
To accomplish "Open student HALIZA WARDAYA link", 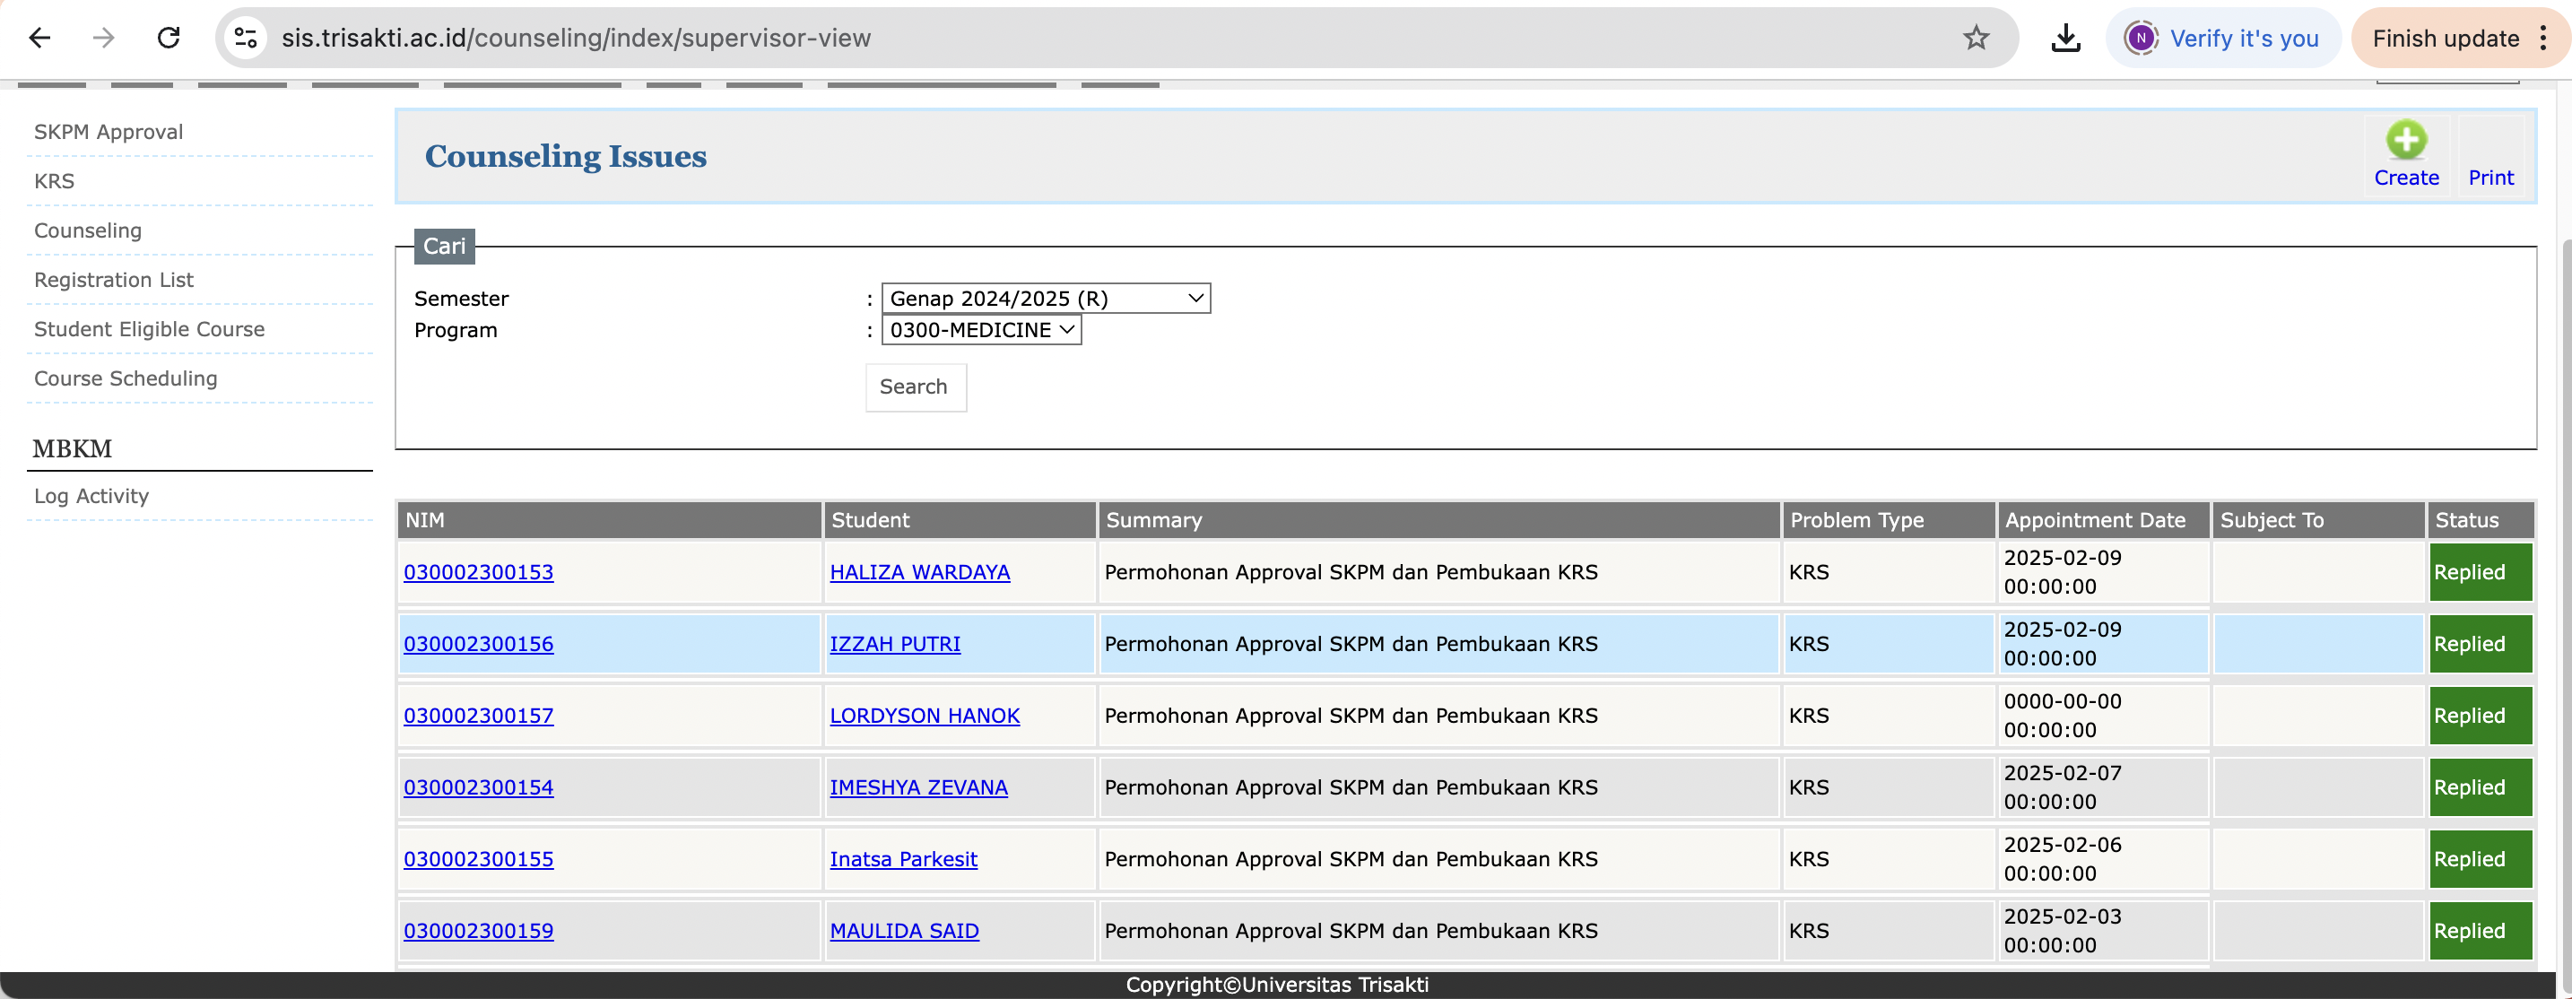I will [x=919, y=573].
